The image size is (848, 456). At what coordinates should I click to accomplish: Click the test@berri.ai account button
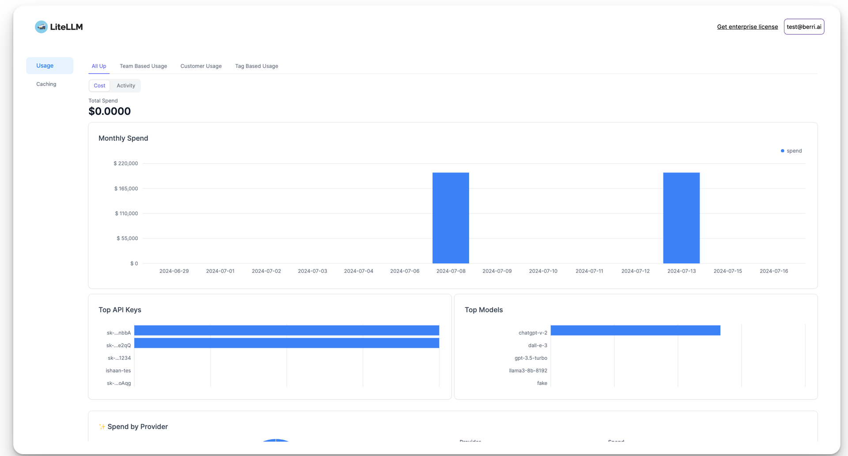pyautogui.click(x=804, y=27)
